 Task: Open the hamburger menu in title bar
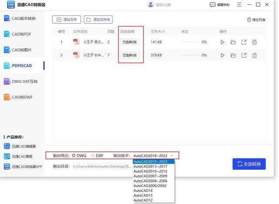pos(239,5)
